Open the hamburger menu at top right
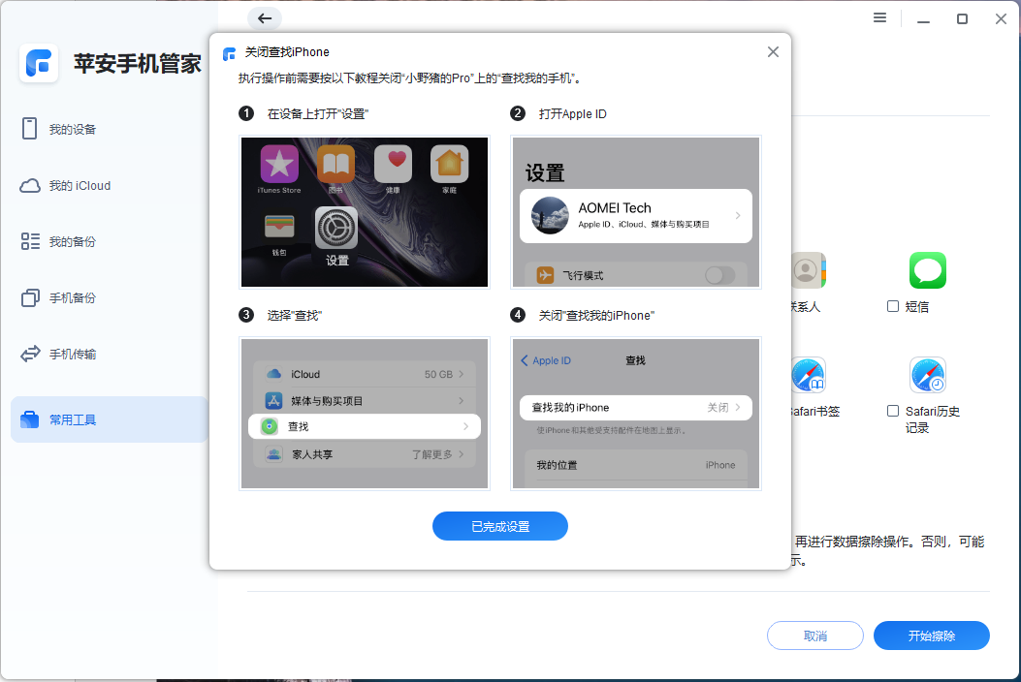This screenshot has height=682, width=1021. click(x=879, y=17)
